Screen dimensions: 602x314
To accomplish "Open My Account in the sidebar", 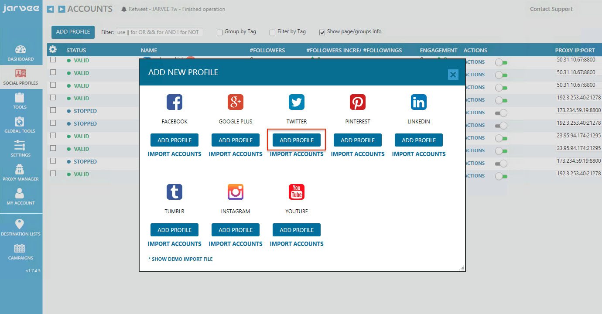I will coord(21,197).
